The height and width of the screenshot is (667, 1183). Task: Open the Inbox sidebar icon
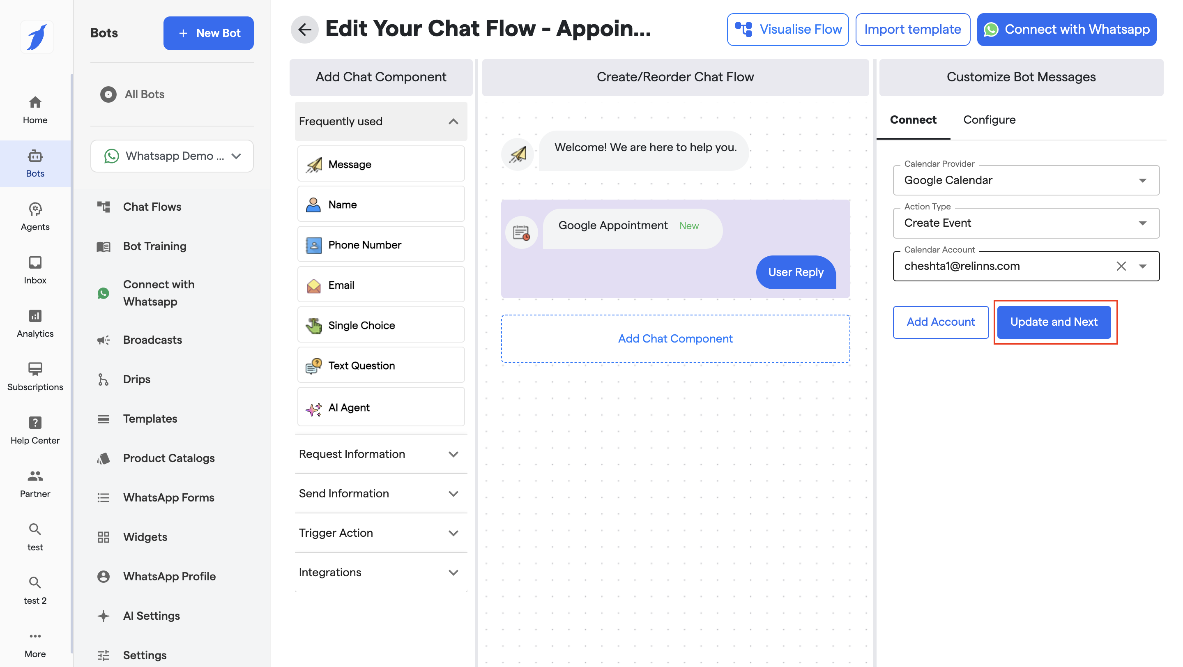point(35,269)
